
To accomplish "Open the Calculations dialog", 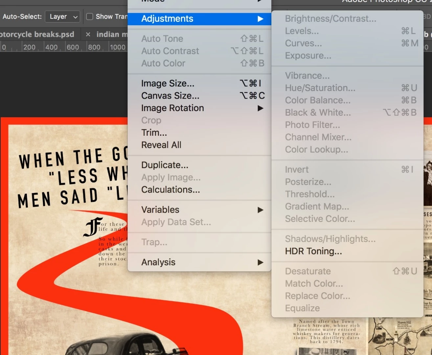I will pyautogui.click(x=199, y=190).
